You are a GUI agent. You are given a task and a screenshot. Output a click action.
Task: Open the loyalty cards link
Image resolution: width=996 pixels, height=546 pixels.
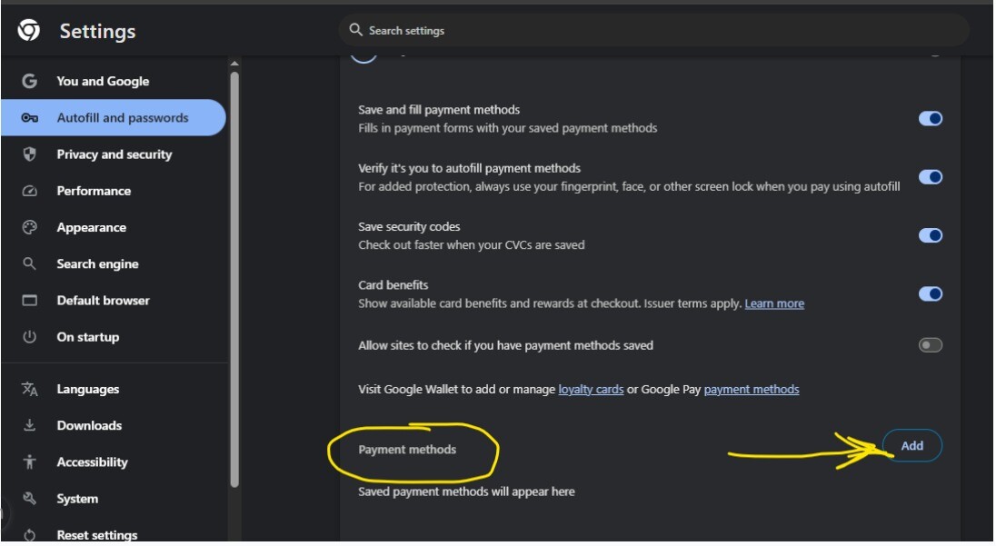(591, 389)
